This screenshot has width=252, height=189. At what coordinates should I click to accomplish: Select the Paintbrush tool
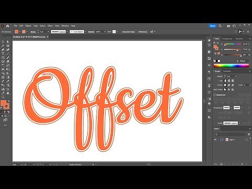[x=8, y=58]
